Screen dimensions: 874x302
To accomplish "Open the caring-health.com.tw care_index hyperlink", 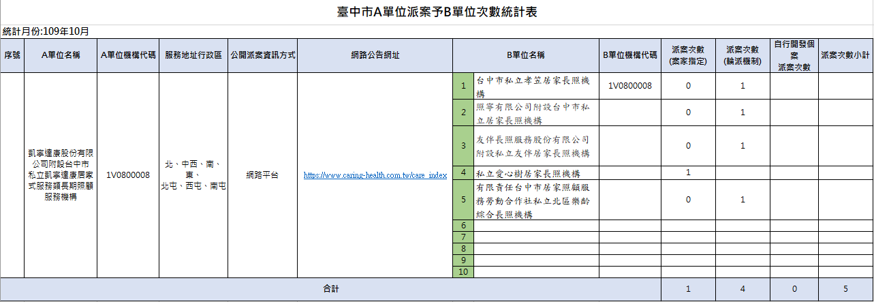I will click(375, 175).
